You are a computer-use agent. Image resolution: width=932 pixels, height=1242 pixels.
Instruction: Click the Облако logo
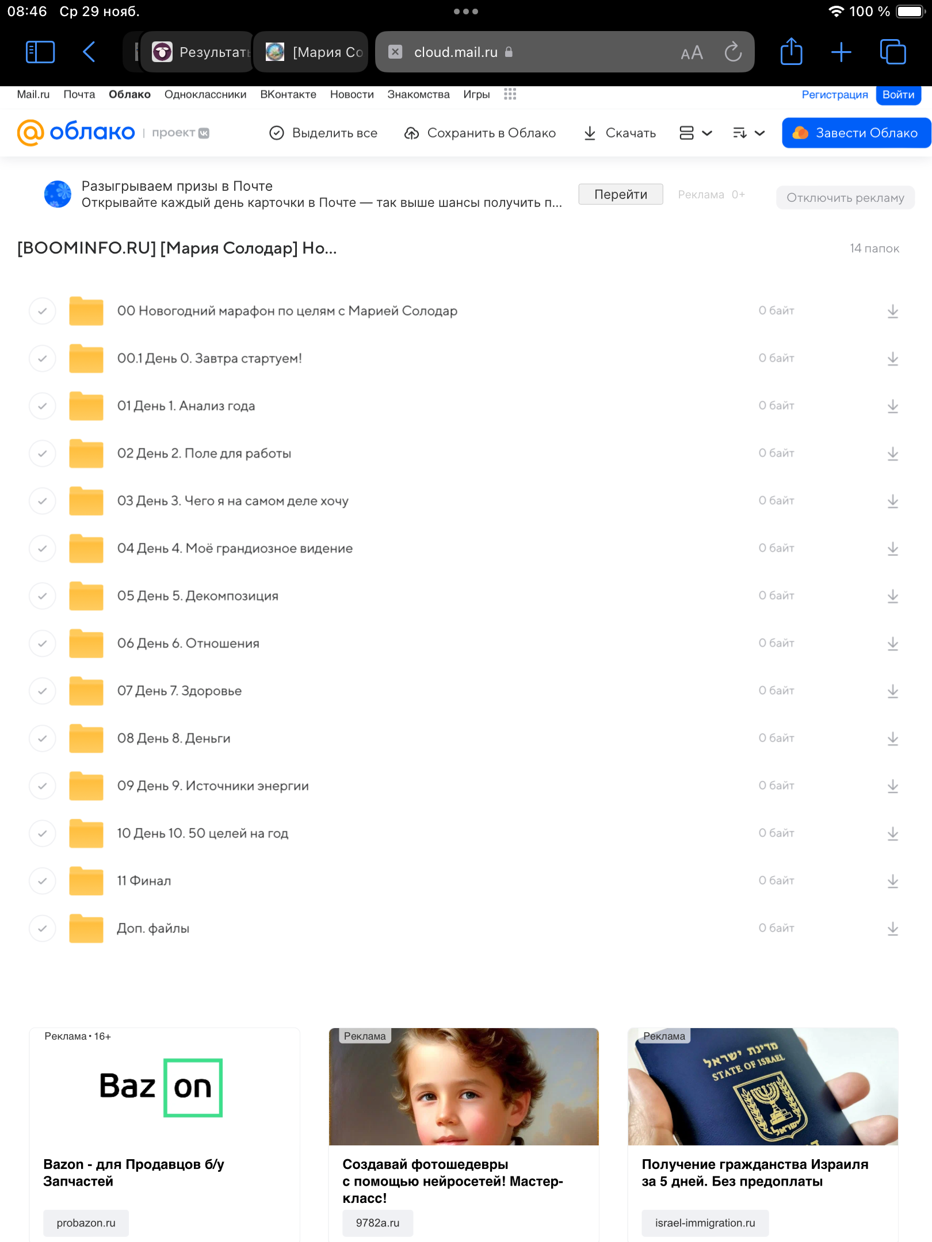(76, 133)
